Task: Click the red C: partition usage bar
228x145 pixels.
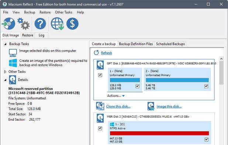Action: (159, 133)
